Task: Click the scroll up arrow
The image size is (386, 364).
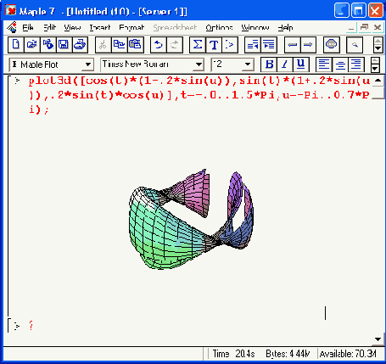Action: pyautogui.click(x=378, y=81)
